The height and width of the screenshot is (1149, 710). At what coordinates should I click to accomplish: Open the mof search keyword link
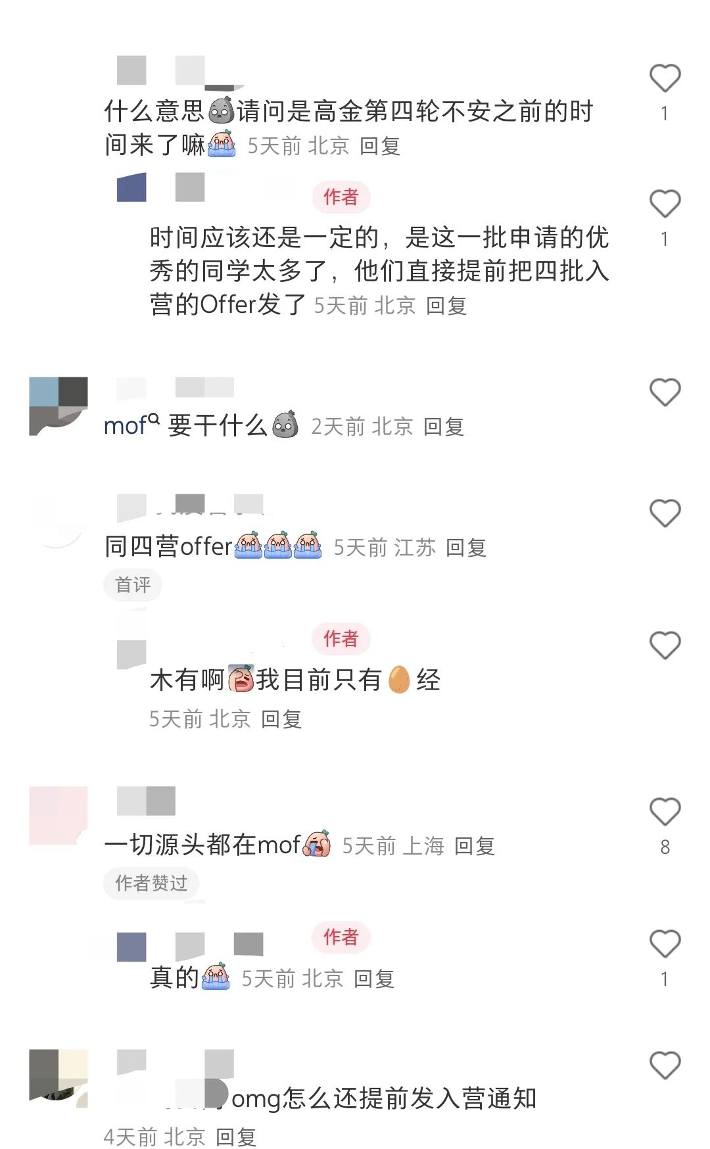[x=131, y=425]
